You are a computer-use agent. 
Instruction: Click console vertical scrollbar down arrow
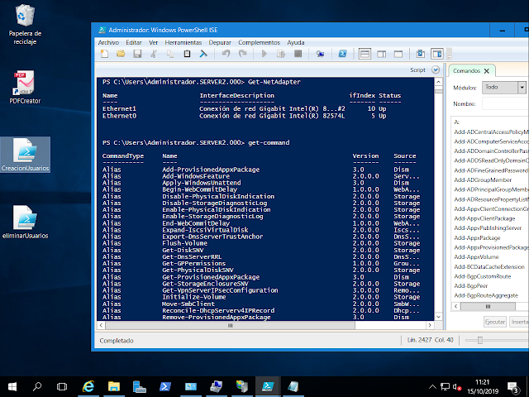(x=438, y=317)
